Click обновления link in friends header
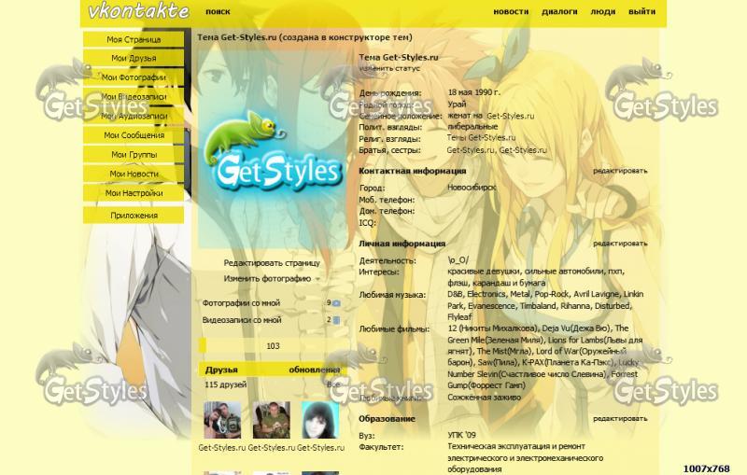Screen dimensions: 747x475 pos(315,370)
